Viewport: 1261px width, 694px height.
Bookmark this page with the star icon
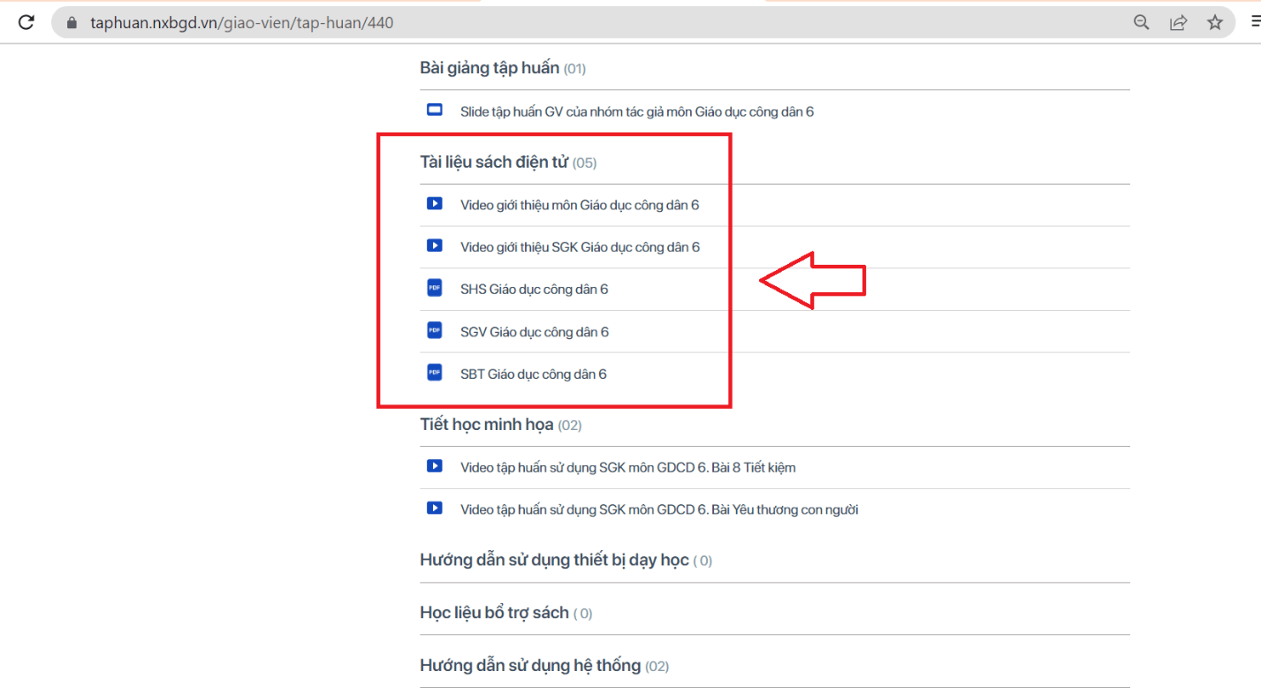click(x=1215, y=23)
